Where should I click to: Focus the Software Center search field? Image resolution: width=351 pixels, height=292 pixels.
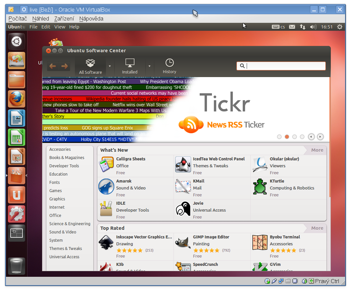tap(281, 66)
